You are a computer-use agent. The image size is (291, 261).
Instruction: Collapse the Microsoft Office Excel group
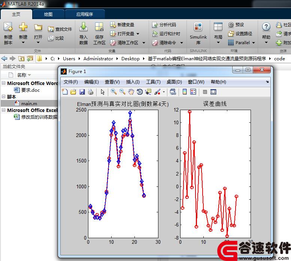(3, 110)
